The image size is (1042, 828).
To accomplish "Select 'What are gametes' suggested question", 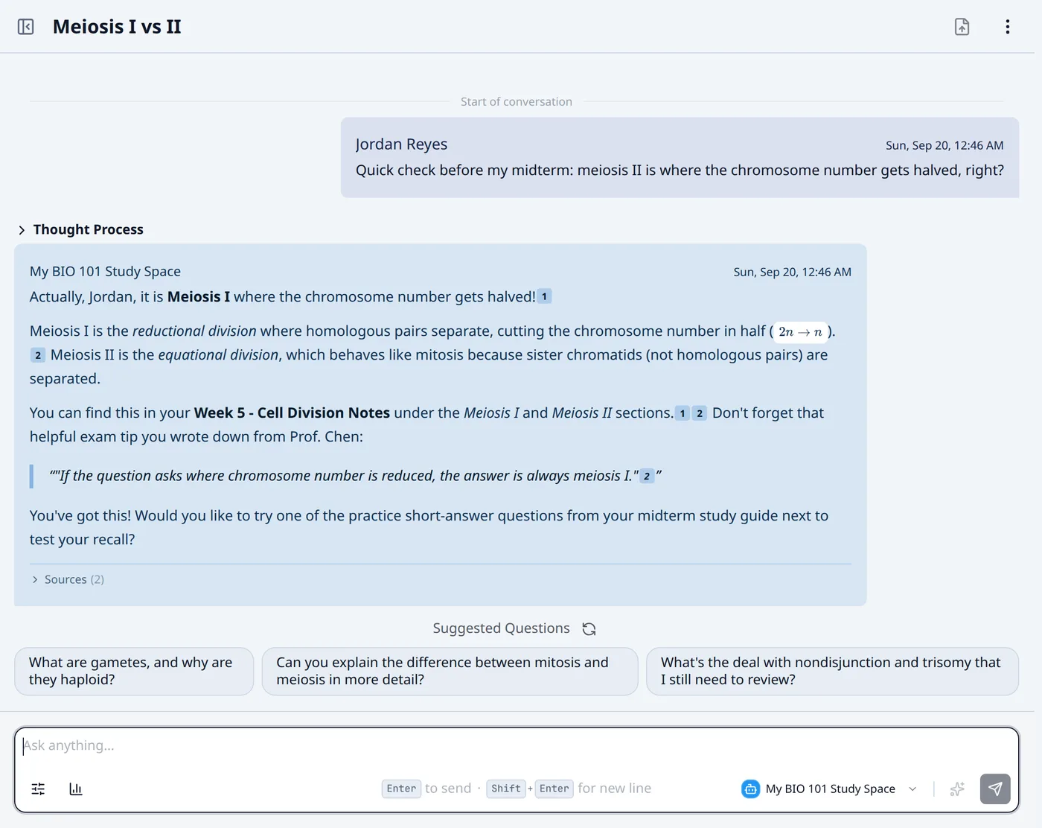I will coord(134,671).
